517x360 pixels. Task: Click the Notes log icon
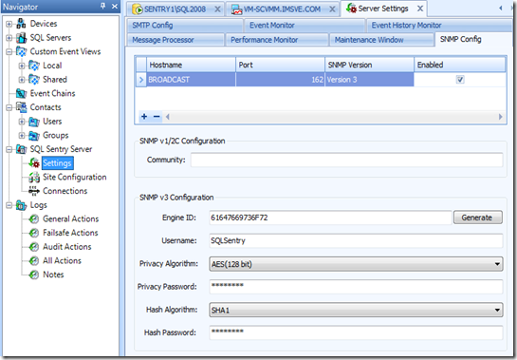(x=34, y=275)
